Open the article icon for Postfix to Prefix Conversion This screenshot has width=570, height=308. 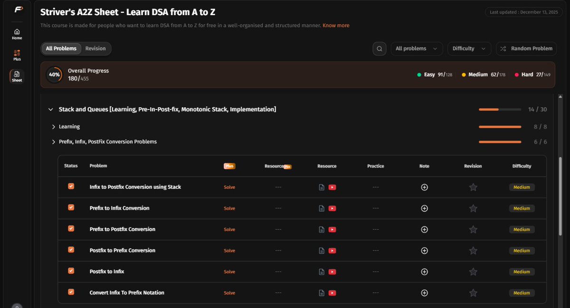click(x=322, y=251)
